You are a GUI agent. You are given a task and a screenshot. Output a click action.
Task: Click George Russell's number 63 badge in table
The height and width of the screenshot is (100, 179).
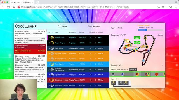(x=52, y=59)
